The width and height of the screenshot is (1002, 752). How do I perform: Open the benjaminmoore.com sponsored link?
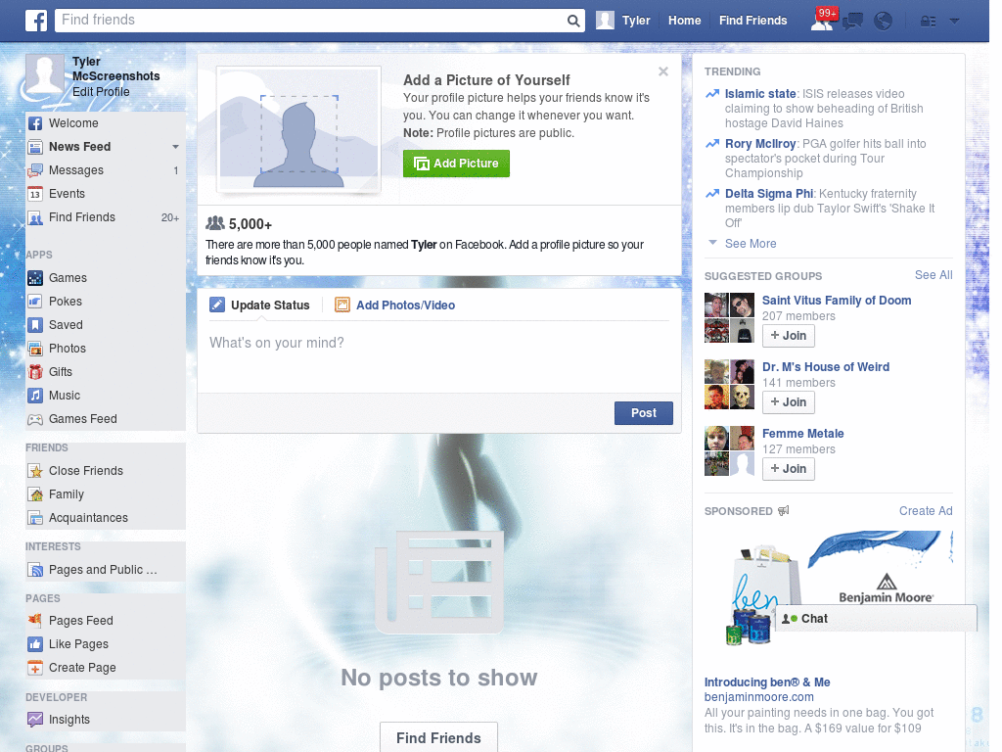(x=758, y=697)
